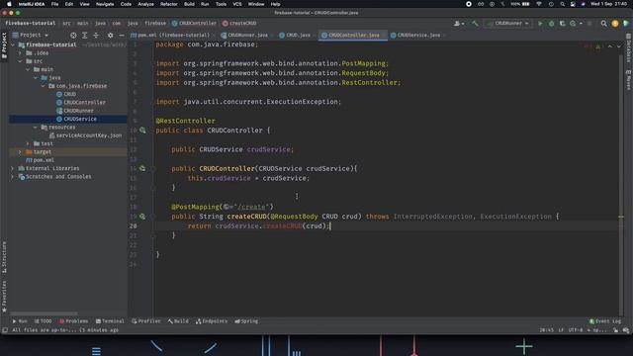Click gutter bean icon on constructor line
This screenshot has width=633, height=356.
pyautogui.click(x=142, y=168)
